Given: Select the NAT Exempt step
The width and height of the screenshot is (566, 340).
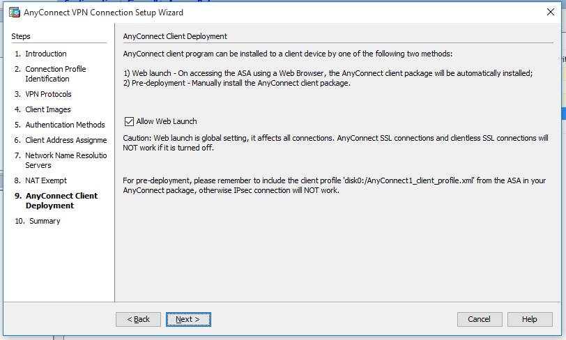Looking at the screenshot, I should pos(46,180).
